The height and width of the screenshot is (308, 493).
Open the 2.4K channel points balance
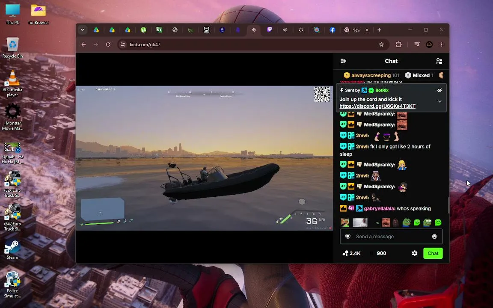pyautogui.click(x=351, y=253)
